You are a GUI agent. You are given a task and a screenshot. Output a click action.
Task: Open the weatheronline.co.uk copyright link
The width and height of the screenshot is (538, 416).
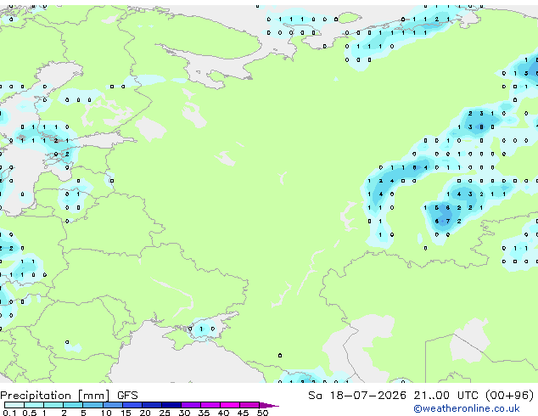(467, 408)
